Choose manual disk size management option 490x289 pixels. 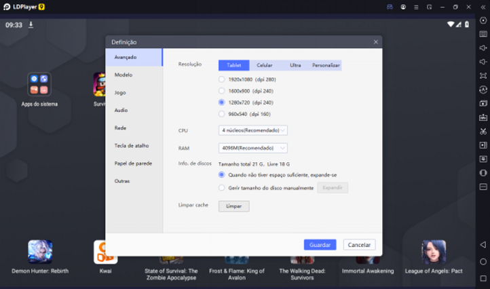(x=222, y=188)
